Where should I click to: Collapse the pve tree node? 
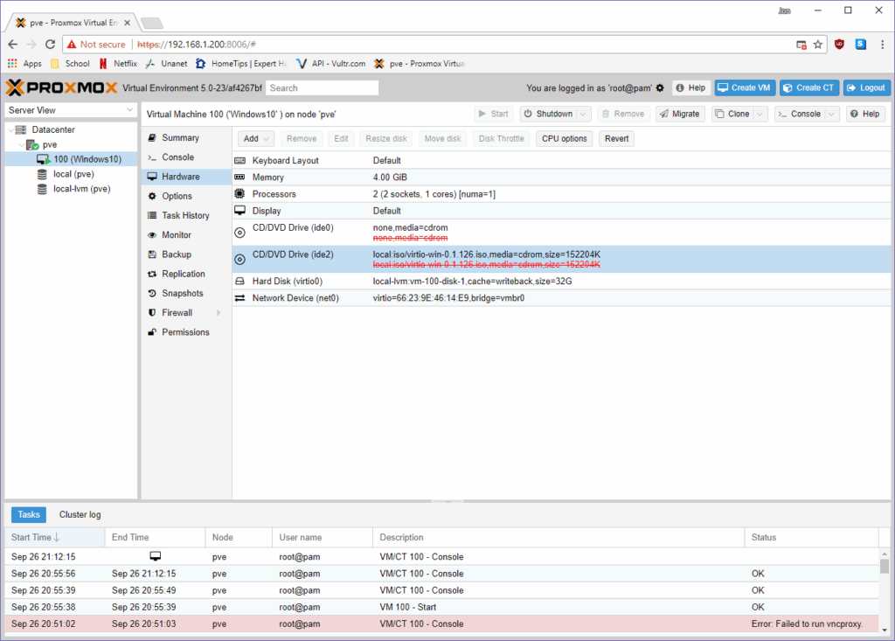[x=22, y=144]
